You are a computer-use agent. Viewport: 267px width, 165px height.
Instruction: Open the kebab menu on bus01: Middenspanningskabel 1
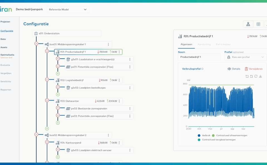point(108,44)
